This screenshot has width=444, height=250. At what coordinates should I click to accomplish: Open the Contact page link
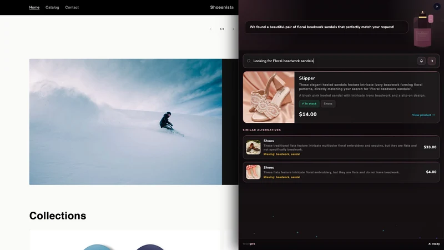click(x=72, y=7)
